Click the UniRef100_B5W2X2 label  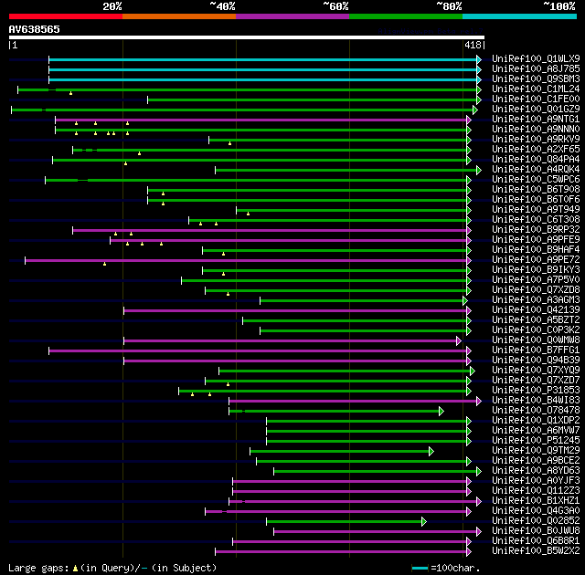tap(536, 551)
